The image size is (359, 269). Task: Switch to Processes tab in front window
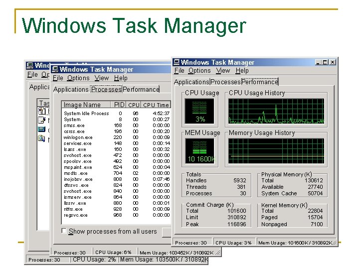click(225, 82)
